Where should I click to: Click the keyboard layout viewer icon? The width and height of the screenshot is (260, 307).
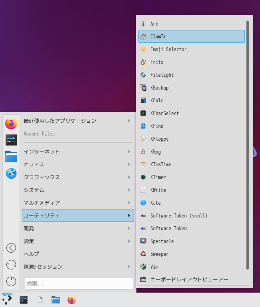pos(143,279)
